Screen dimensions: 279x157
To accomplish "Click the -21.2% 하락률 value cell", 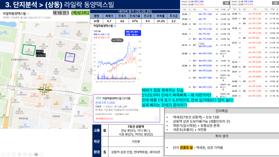I will [x=161, y=21].
